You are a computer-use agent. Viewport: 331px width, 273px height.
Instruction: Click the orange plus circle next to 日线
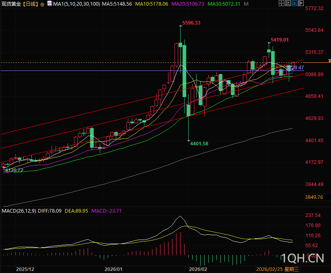click(42, 4)
